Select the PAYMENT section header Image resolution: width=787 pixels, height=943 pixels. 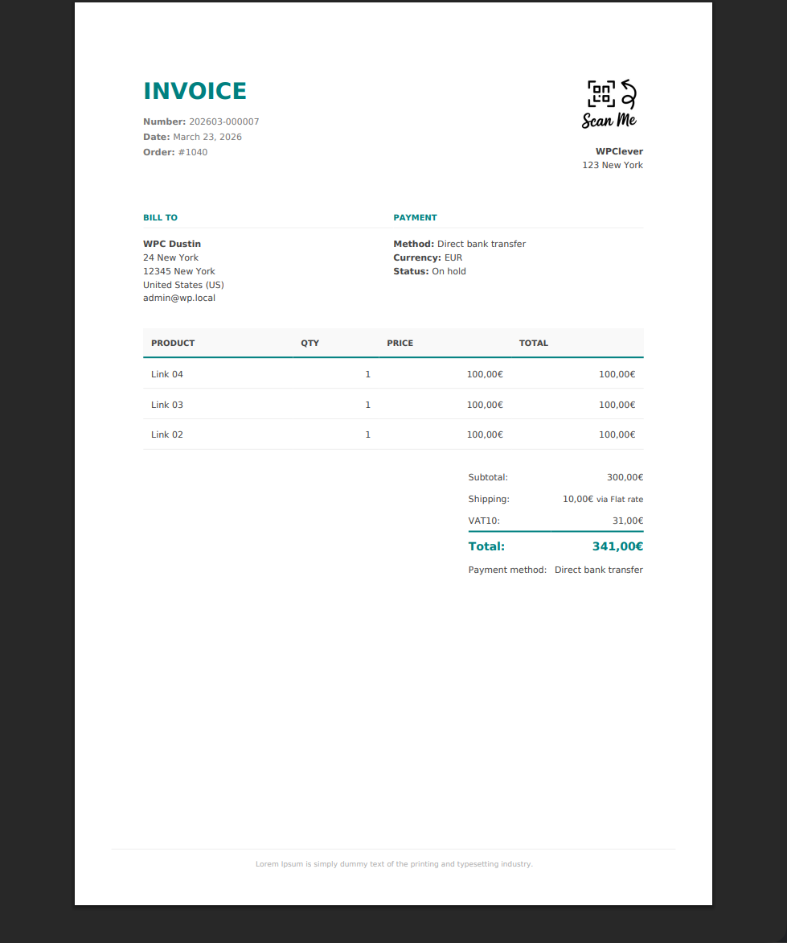[x=415, y=218]
